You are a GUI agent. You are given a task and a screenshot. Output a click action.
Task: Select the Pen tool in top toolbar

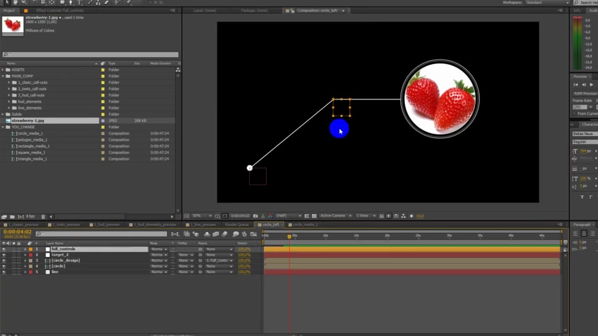click(x=70, y=2)
